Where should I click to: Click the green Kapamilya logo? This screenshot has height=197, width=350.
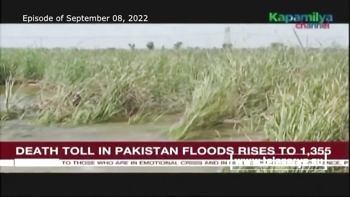pos(301,18)
